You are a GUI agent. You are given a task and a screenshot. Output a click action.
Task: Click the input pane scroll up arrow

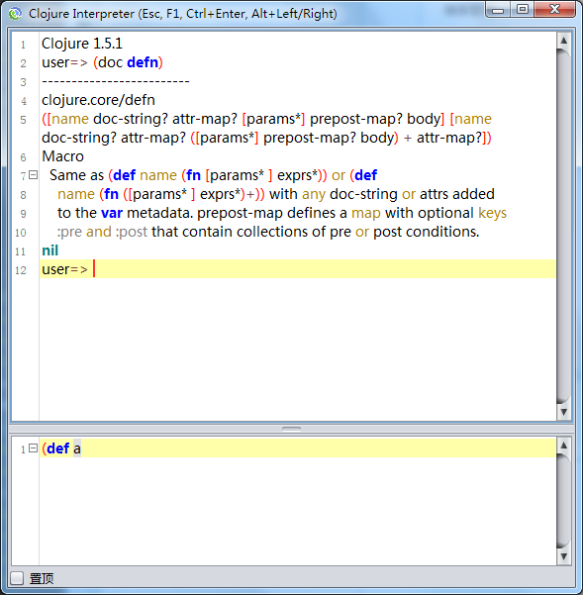pyautogui.click(x=563, y=445)
